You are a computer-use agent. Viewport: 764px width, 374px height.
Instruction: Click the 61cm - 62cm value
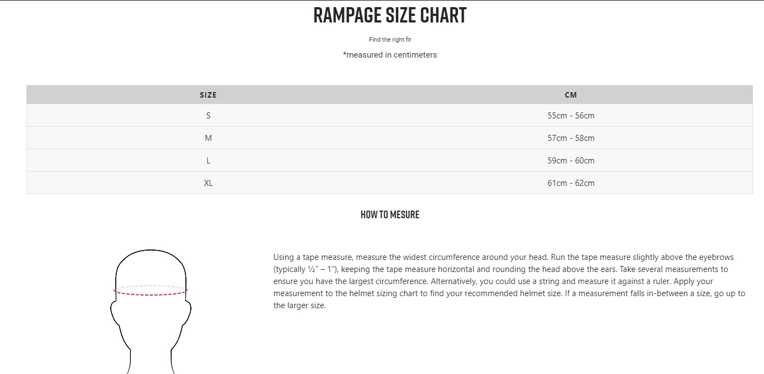571,183
